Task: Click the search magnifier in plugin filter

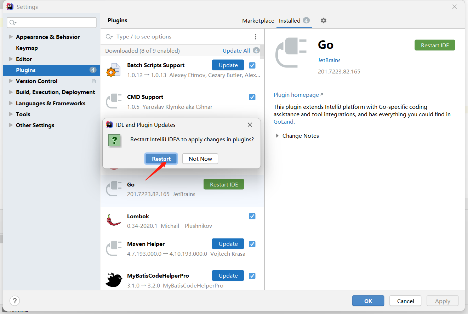Action: pyautogui.click(x=109, y=37)
